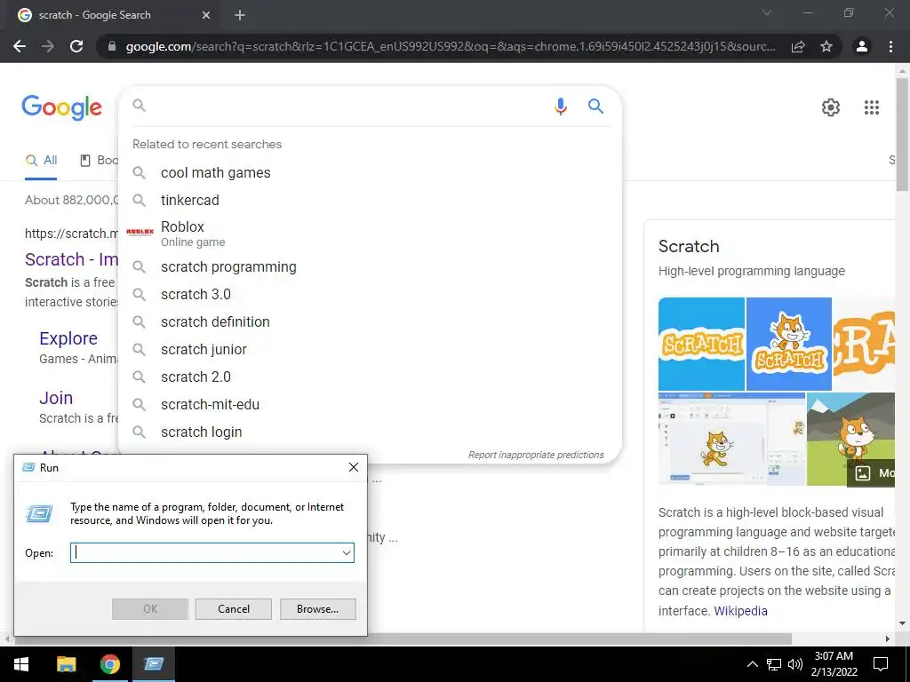This screenshot has height=682, width=910.
Task: Click the address bar URL
Action: pyautogui.click(x=451, y=46)
